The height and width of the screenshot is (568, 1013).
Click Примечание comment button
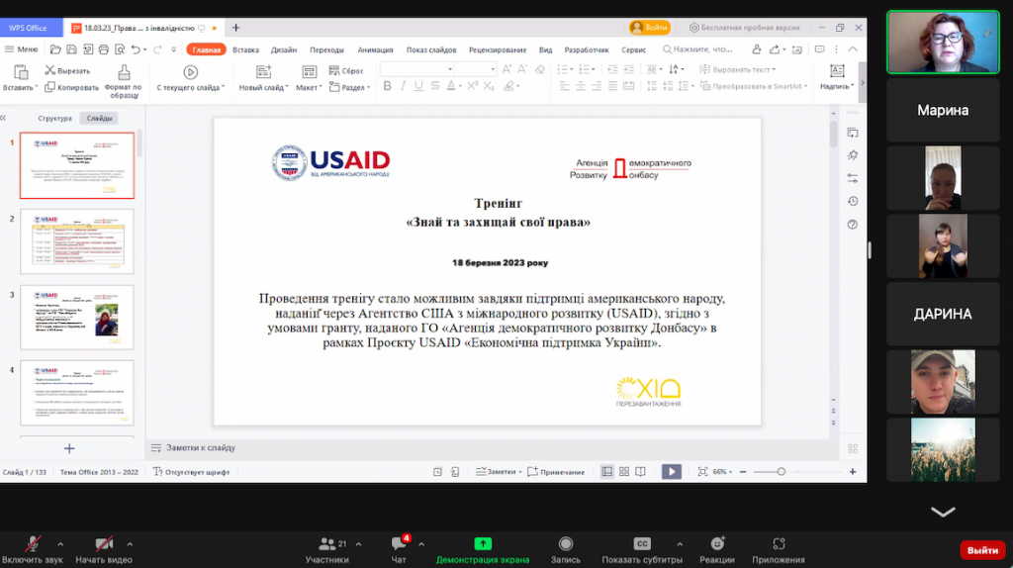[556, 472]
